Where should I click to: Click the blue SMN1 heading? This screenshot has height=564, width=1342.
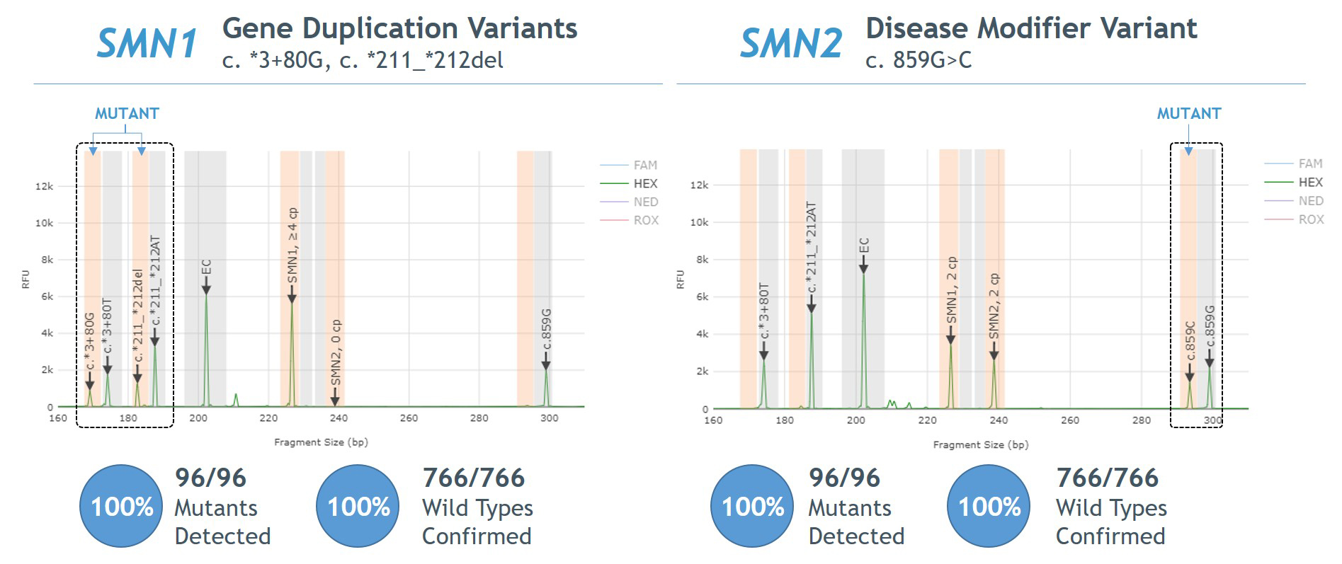(147, 43)
